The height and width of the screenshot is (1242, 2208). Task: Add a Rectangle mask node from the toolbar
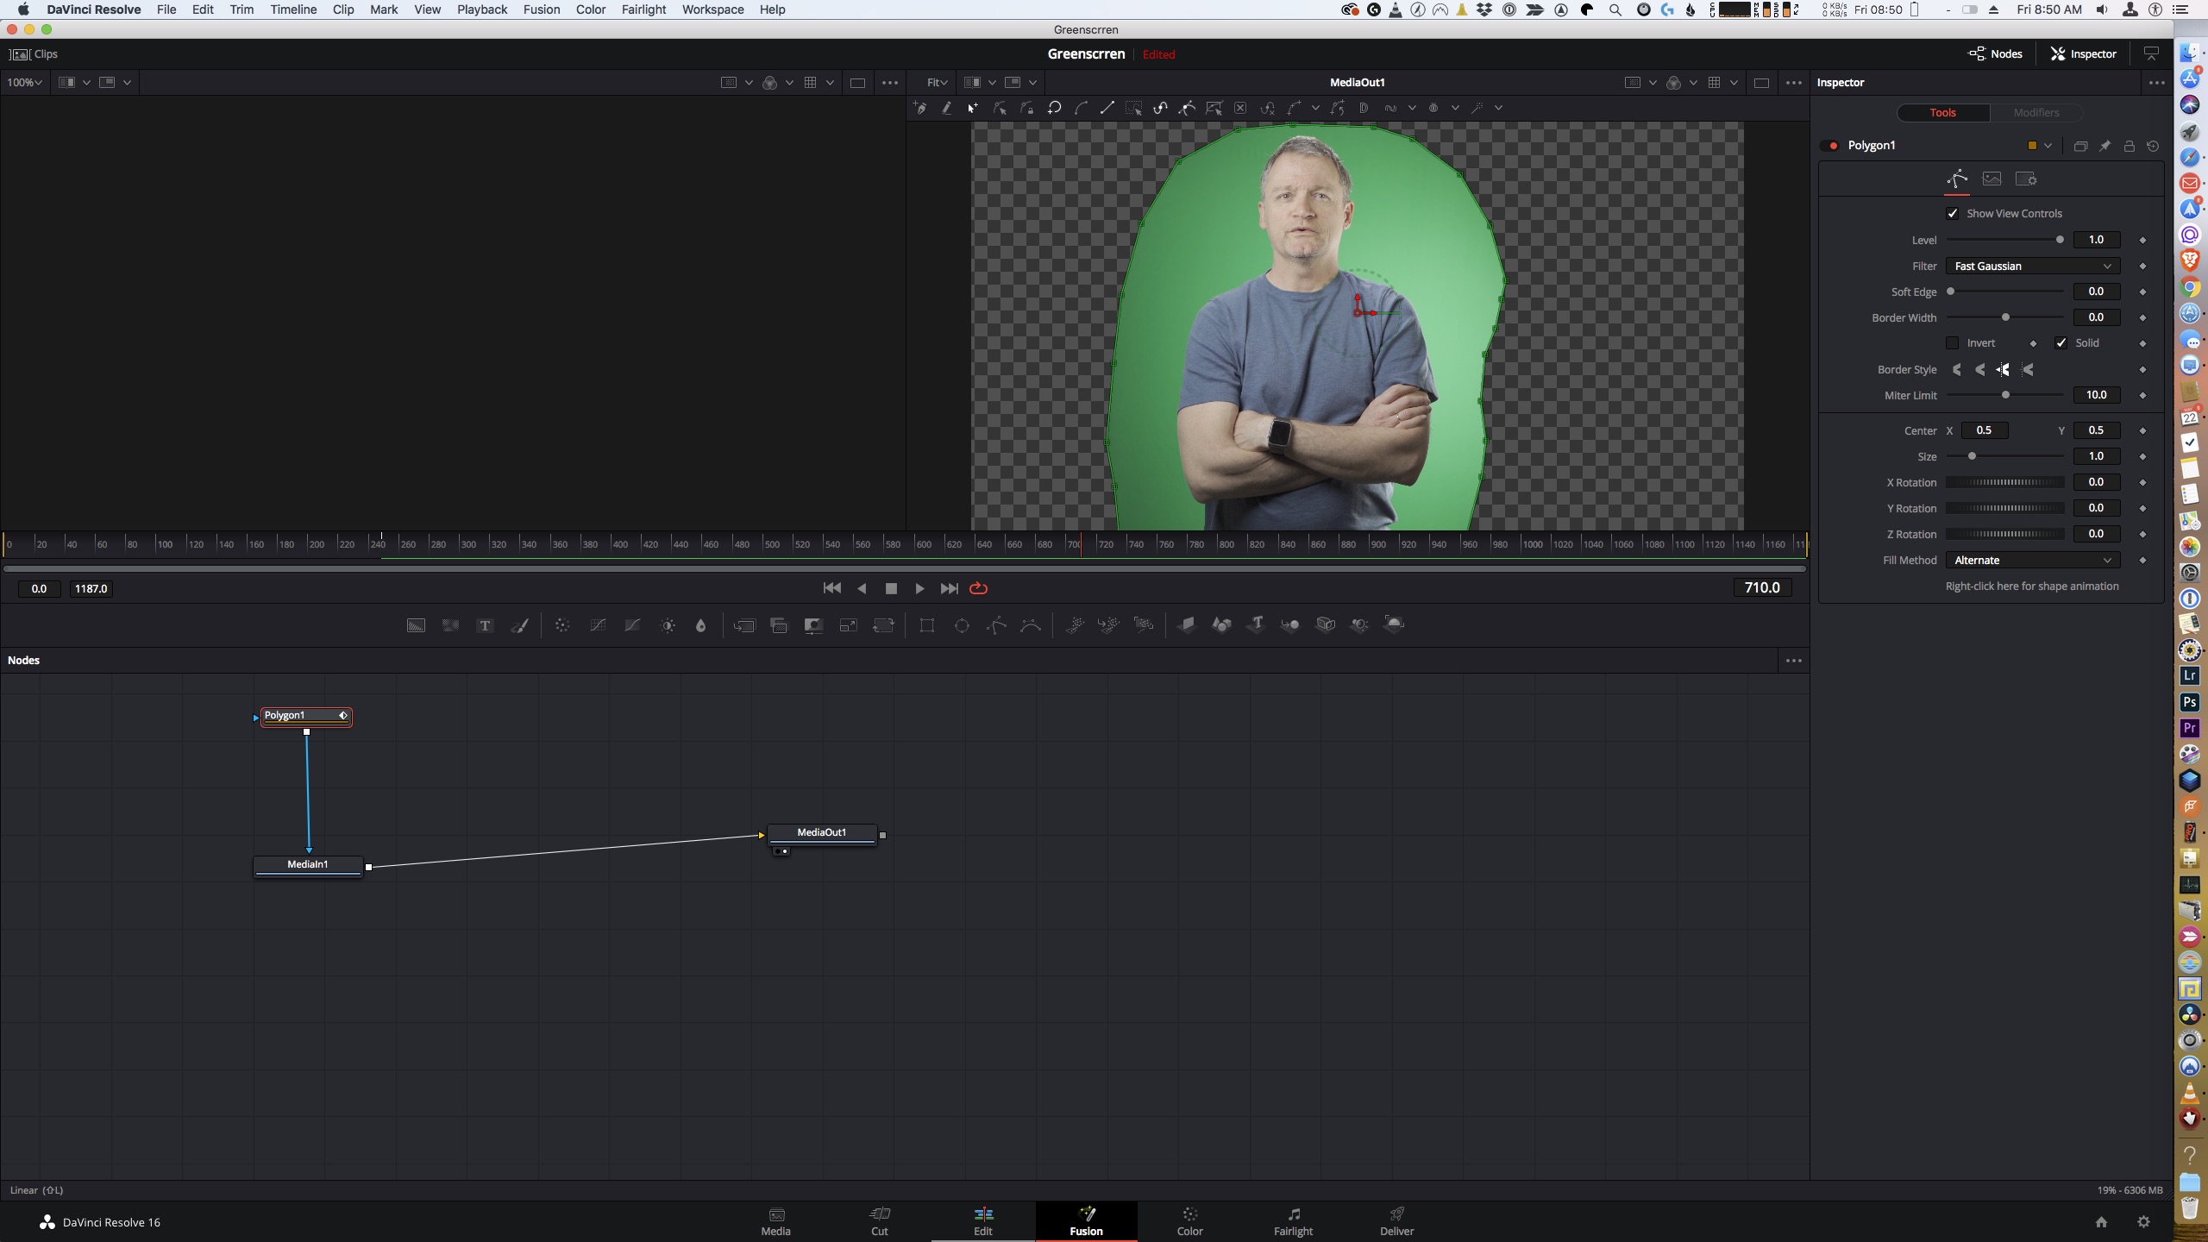(927, 625)
